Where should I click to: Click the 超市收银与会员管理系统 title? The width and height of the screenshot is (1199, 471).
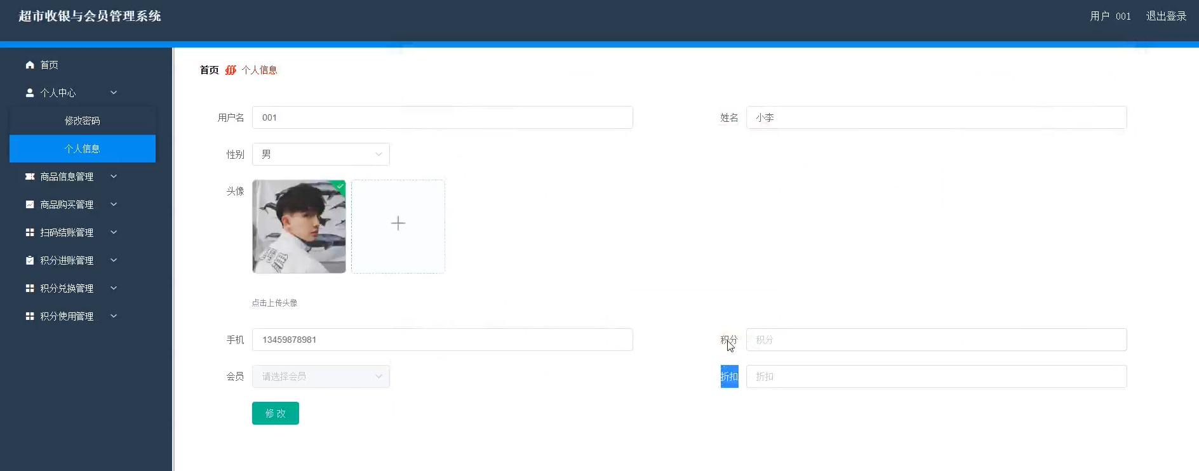(x=90, y=17)
